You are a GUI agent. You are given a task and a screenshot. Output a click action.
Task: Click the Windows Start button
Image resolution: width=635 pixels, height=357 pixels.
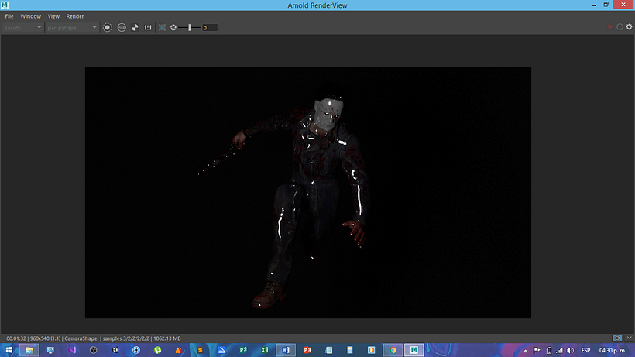9,350
